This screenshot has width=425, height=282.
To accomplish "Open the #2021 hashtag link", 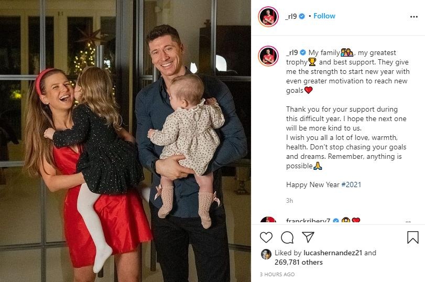I will pyautogui.click(x=351, y=185).
